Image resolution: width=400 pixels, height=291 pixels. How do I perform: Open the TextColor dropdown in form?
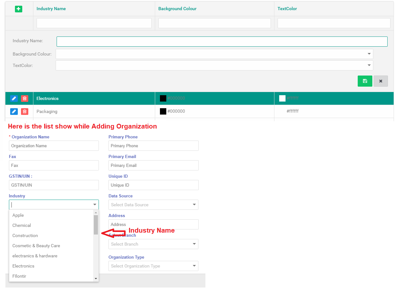click(x=214, y=65)
